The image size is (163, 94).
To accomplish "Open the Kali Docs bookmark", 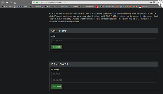I will [62, 7].
